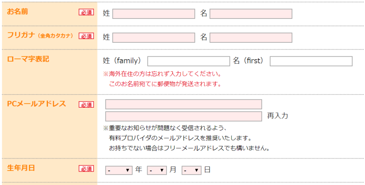Click the red note ※海外在住の方は忘れず入力してください。

tap(162, 74)
